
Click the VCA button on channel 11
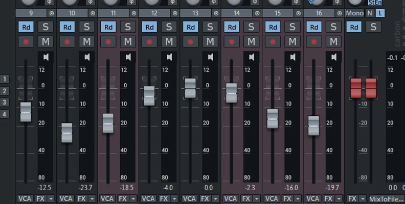[x=107, y=198]
